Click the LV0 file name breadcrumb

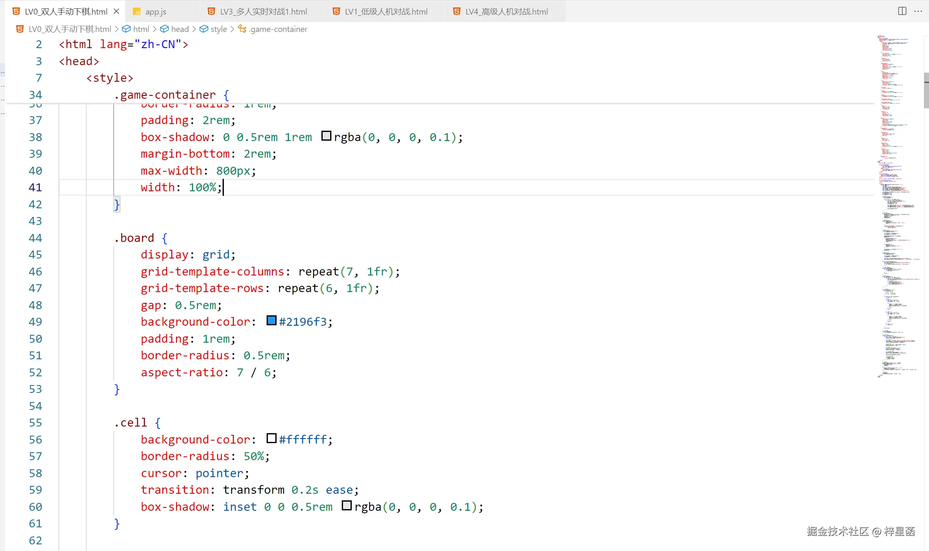(x=70, y=29)
